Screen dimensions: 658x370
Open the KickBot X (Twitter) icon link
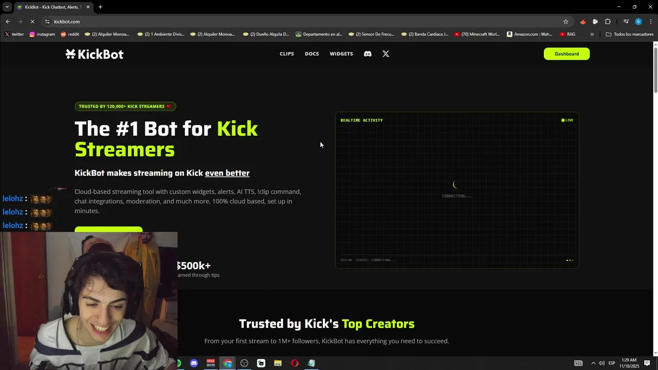(x=386, y=54)
